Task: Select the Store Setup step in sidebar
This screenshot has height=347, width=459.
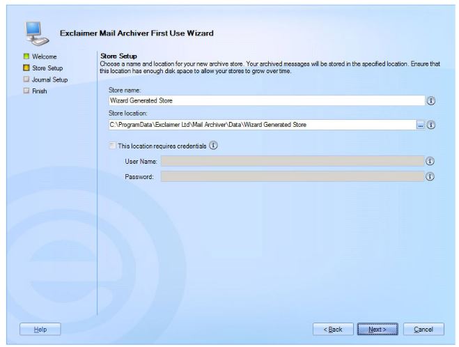Action: point(43,68)
